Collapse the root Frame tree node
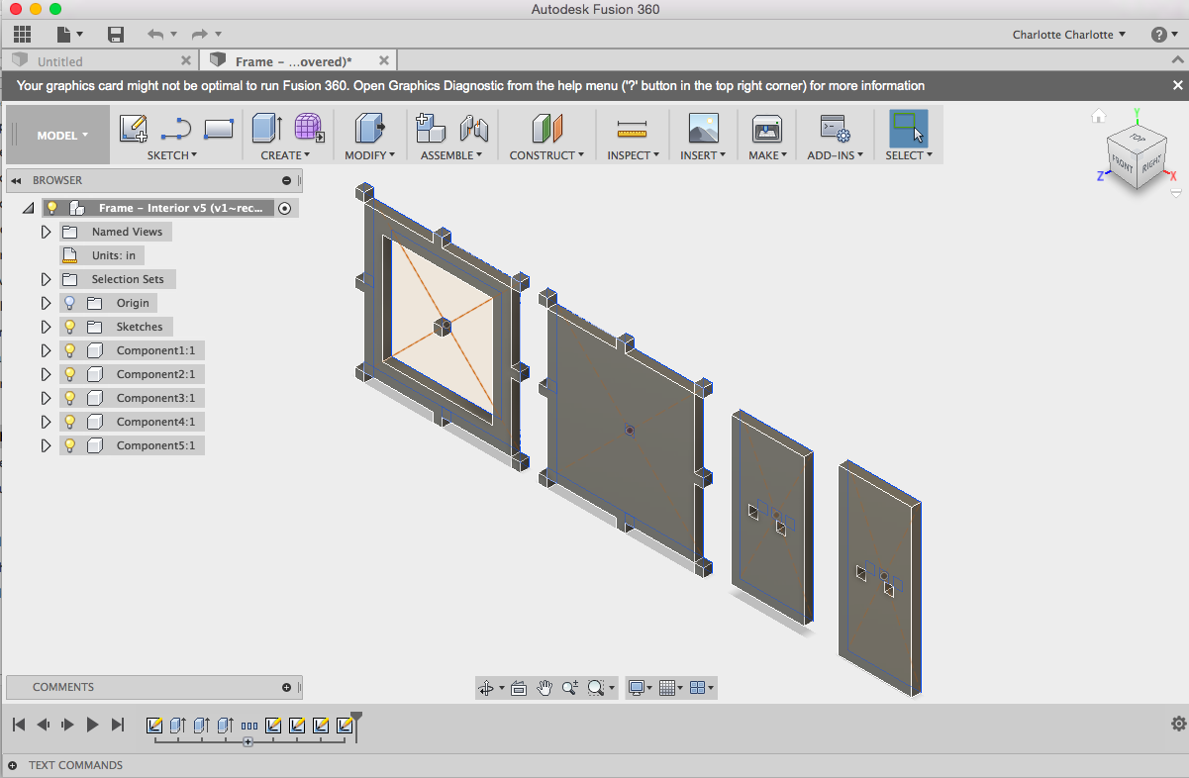This screenshot has height=778, width=1189. 27,209
